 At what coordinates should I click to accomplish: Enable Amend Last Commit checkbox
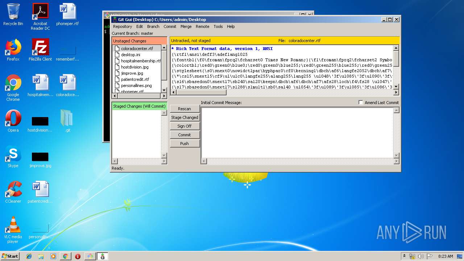pyautogui.click(x=361, y=103)
